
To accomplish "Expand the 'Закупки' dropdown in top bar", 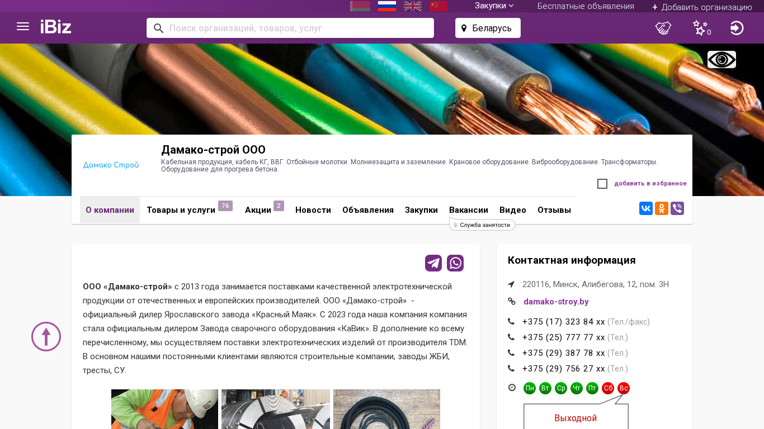I will (x=494, y=6).
